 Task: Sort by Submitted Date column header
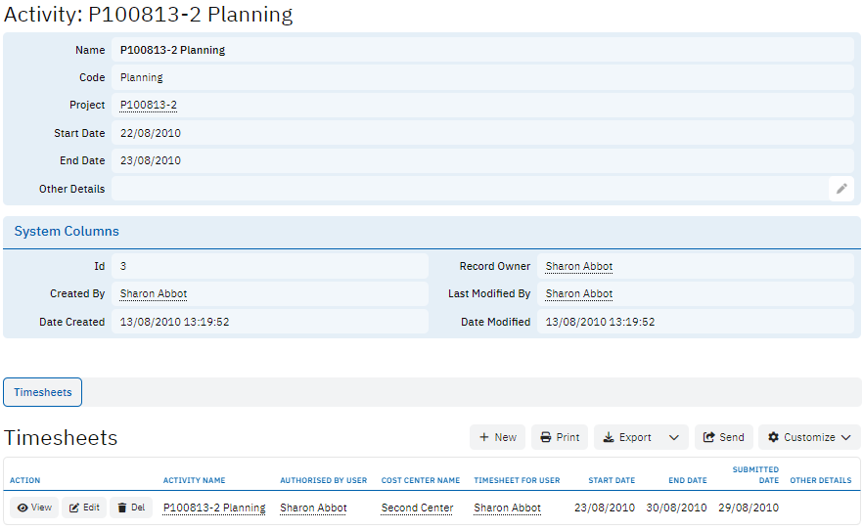click(x=755, y=474)
